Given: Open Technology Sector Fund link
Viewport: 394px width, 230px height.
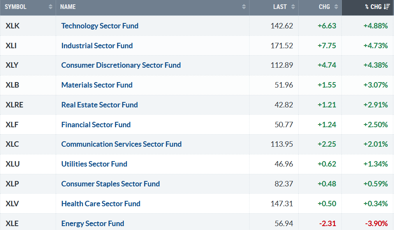Looking at the screenshot, I should [x=100, y=26].
